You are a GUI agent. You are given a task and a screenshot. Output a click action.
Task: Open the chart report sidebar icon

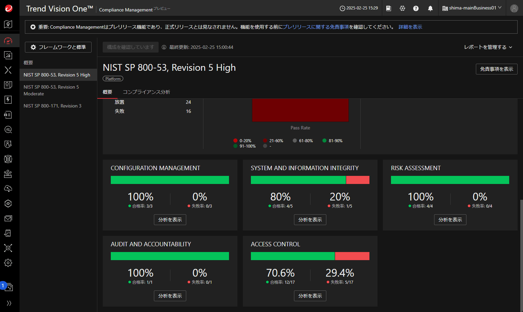click(8, 55)
